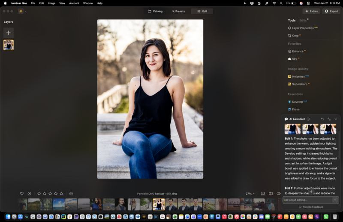Open the Extras menu
Screen dimensions: 343x222
point(312,11)
